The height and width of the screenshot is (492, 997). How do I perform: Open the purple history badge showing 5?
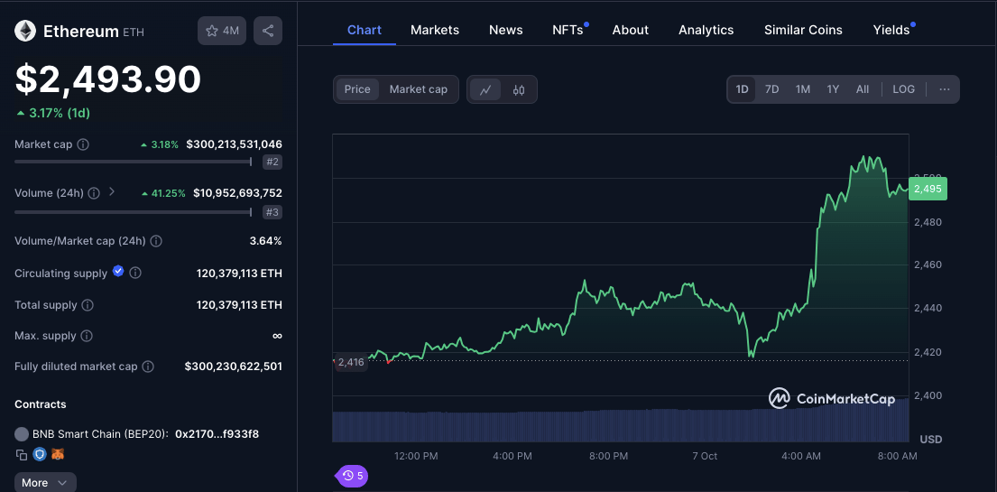[352, 476]
